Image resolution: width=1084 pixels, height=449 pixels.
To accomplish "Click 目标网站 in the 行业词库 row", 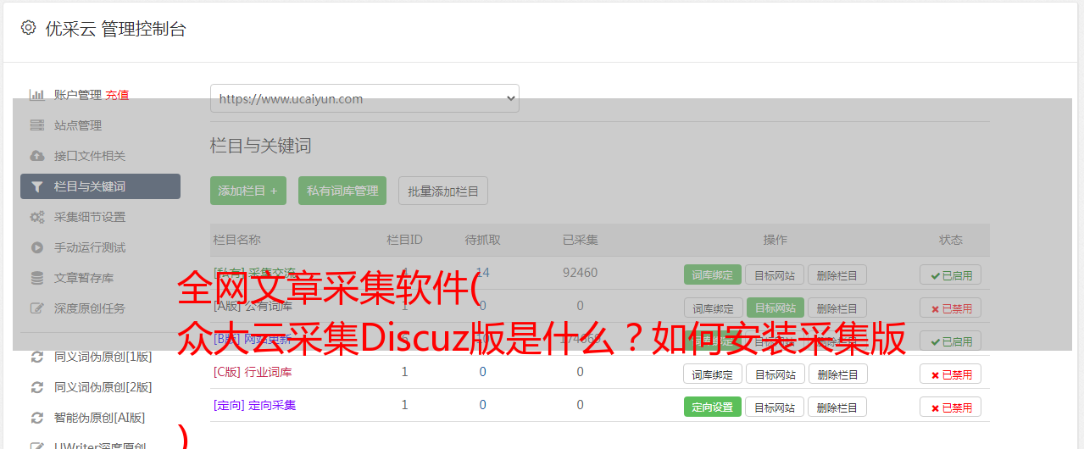I will 775,374.
